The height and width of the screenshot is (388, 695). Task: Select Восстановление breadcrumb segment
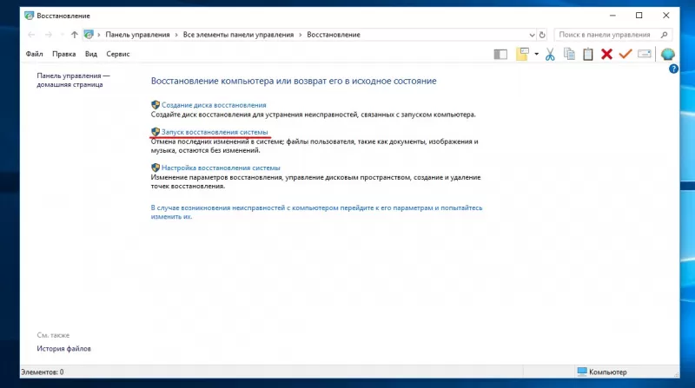[334, 35]
